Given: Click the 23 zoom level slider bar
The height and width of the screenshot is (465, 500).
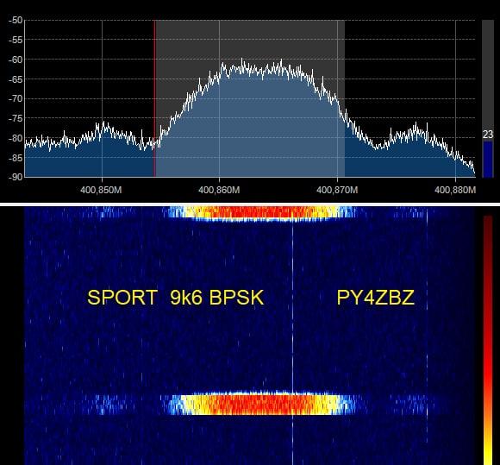Looking at the screenshot, I should (488, 98).
